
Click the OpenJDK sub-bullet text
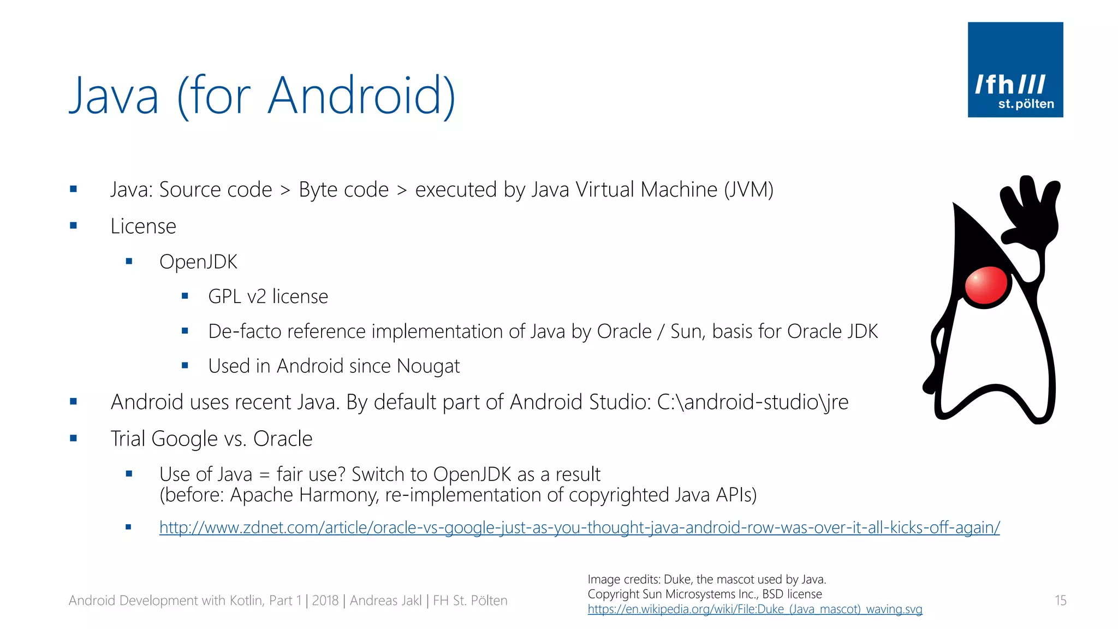point(198,262)
